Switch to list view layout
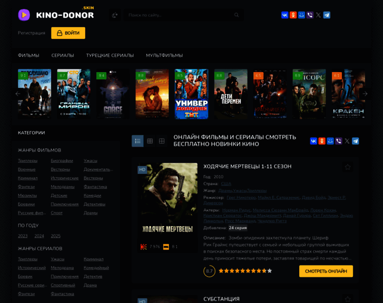383x303 pixels. coord(138,141)
